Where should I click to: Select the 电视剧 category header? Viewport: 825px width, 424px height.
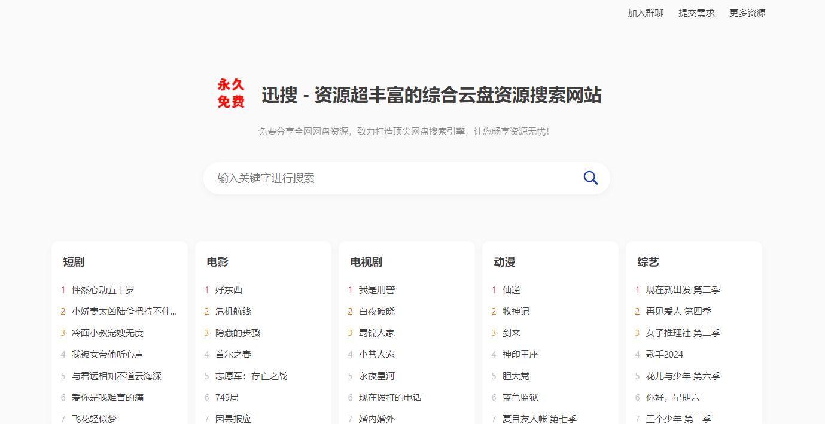tap(365, 262)
